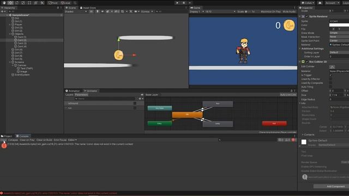Open the cloud services icon
The image size is (349, 196).
[320, 3]
